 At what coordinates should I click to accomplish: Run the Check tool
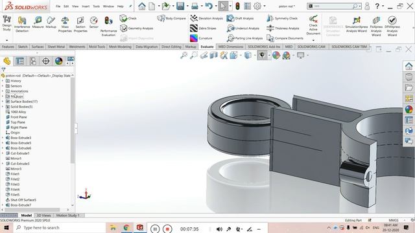[x=128, y=18]
